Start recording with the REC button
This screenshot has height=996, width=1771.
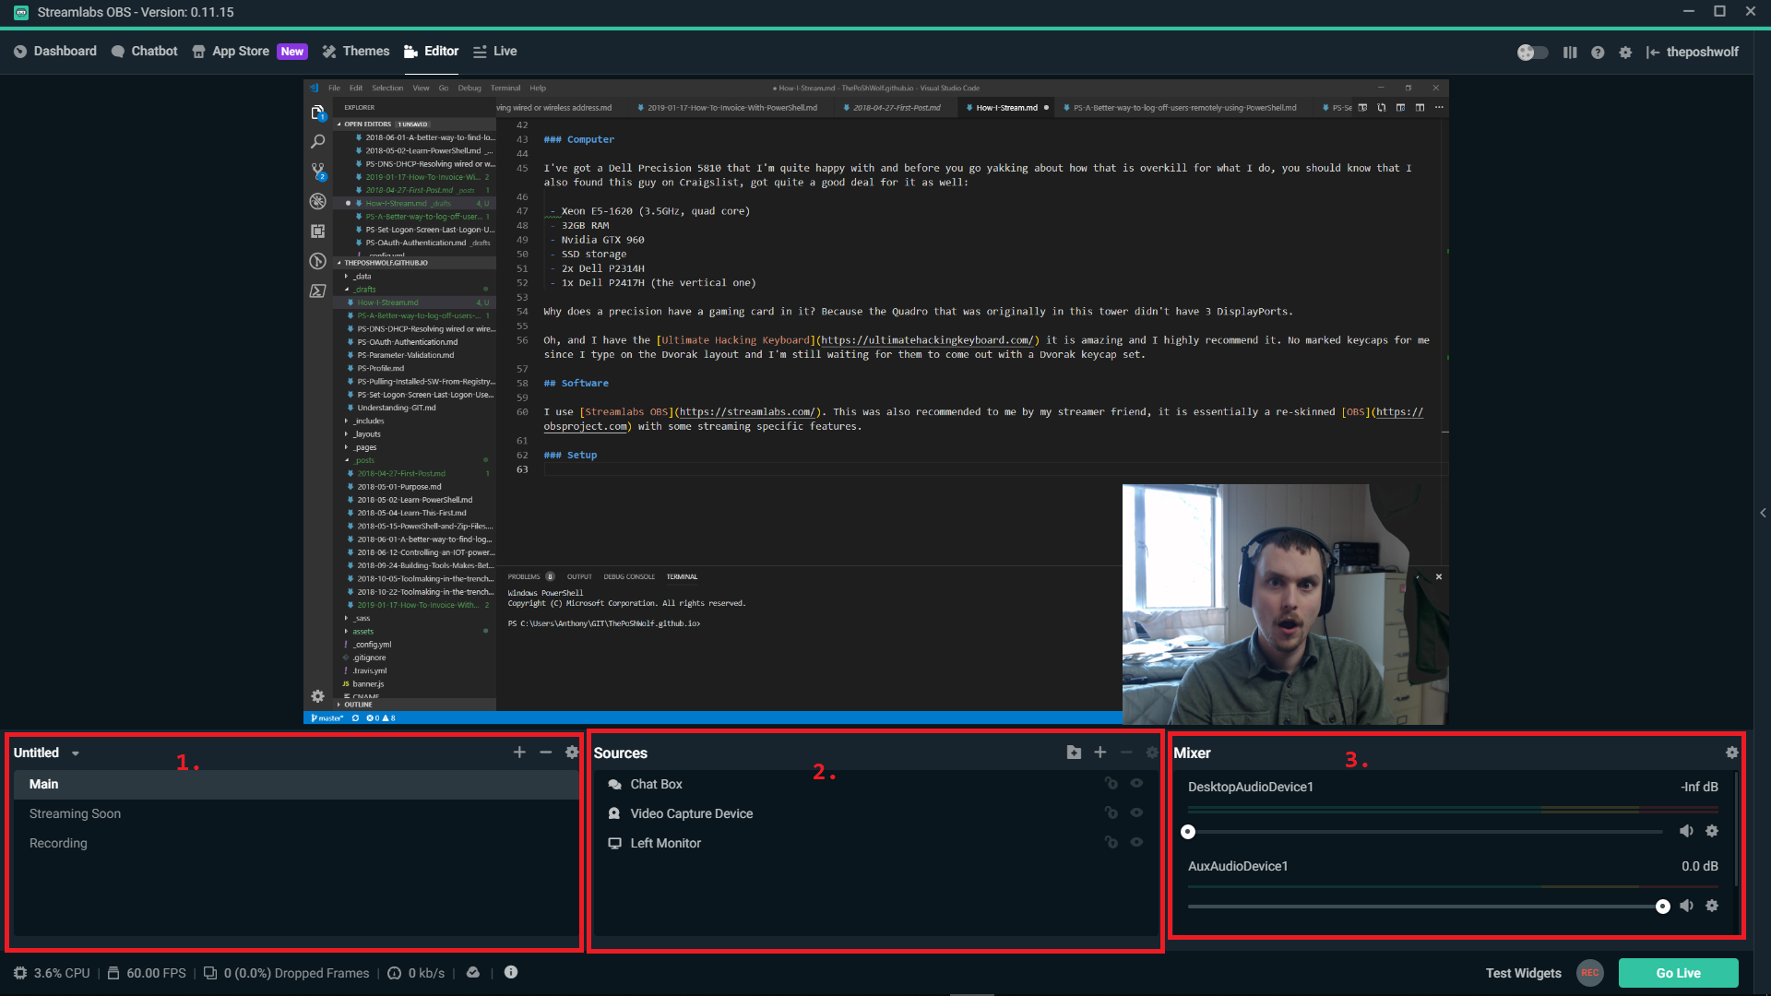click(1590, 973)
